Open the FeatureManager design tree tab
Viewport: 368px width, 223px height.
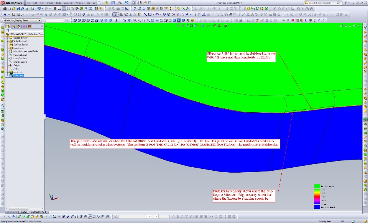8,26
